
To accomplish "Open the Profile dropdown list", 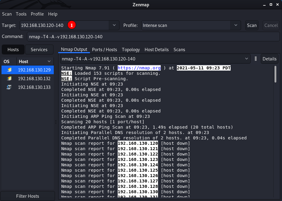I will (x=236, y=25).
